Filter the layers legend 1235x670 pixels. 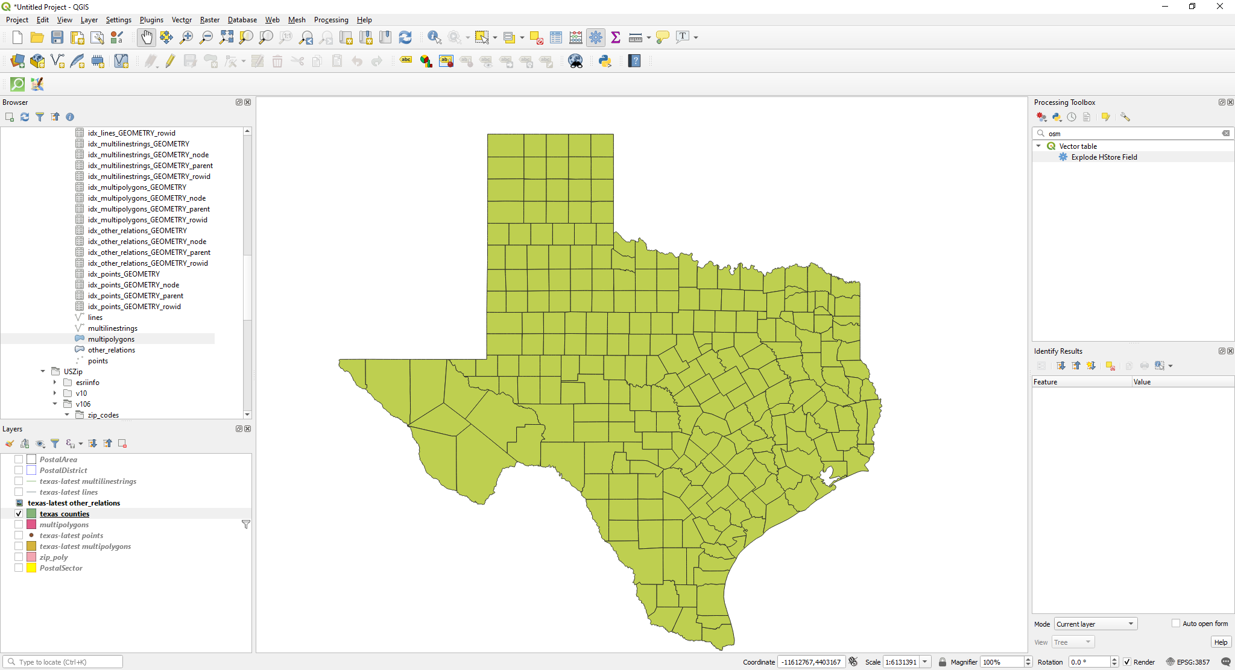pyautogui.click(x=55, y=443)
